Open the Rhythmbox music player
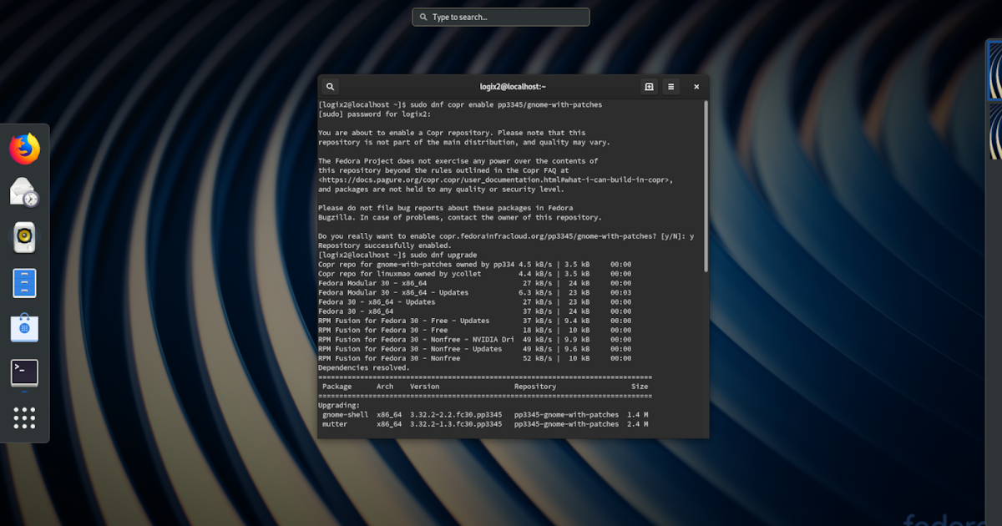 [x=24, y=236]
